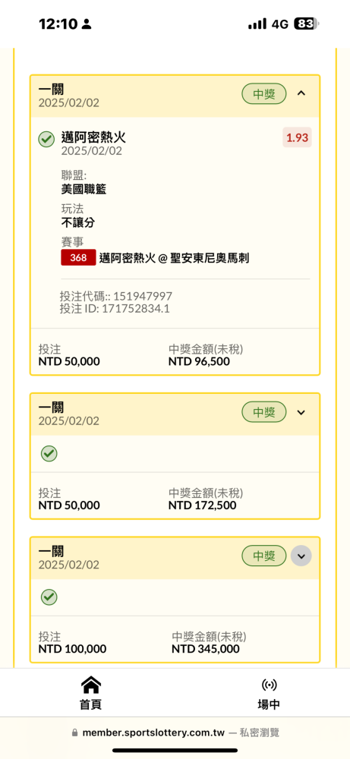Tap the 邁阿密熱火 @ 聖安東尼奧馬刺 match name
The height and width of the screenshot is (759, 350).
175,258
